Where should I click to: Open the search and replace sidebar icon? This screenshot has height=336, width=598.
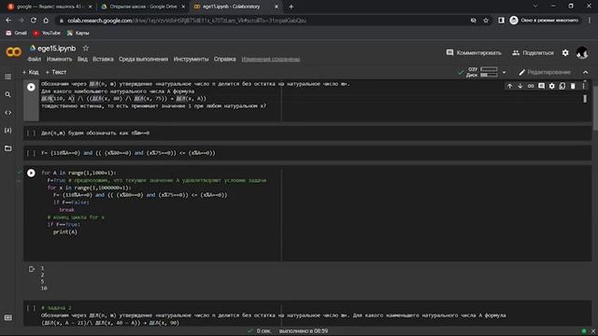(7, 94)
